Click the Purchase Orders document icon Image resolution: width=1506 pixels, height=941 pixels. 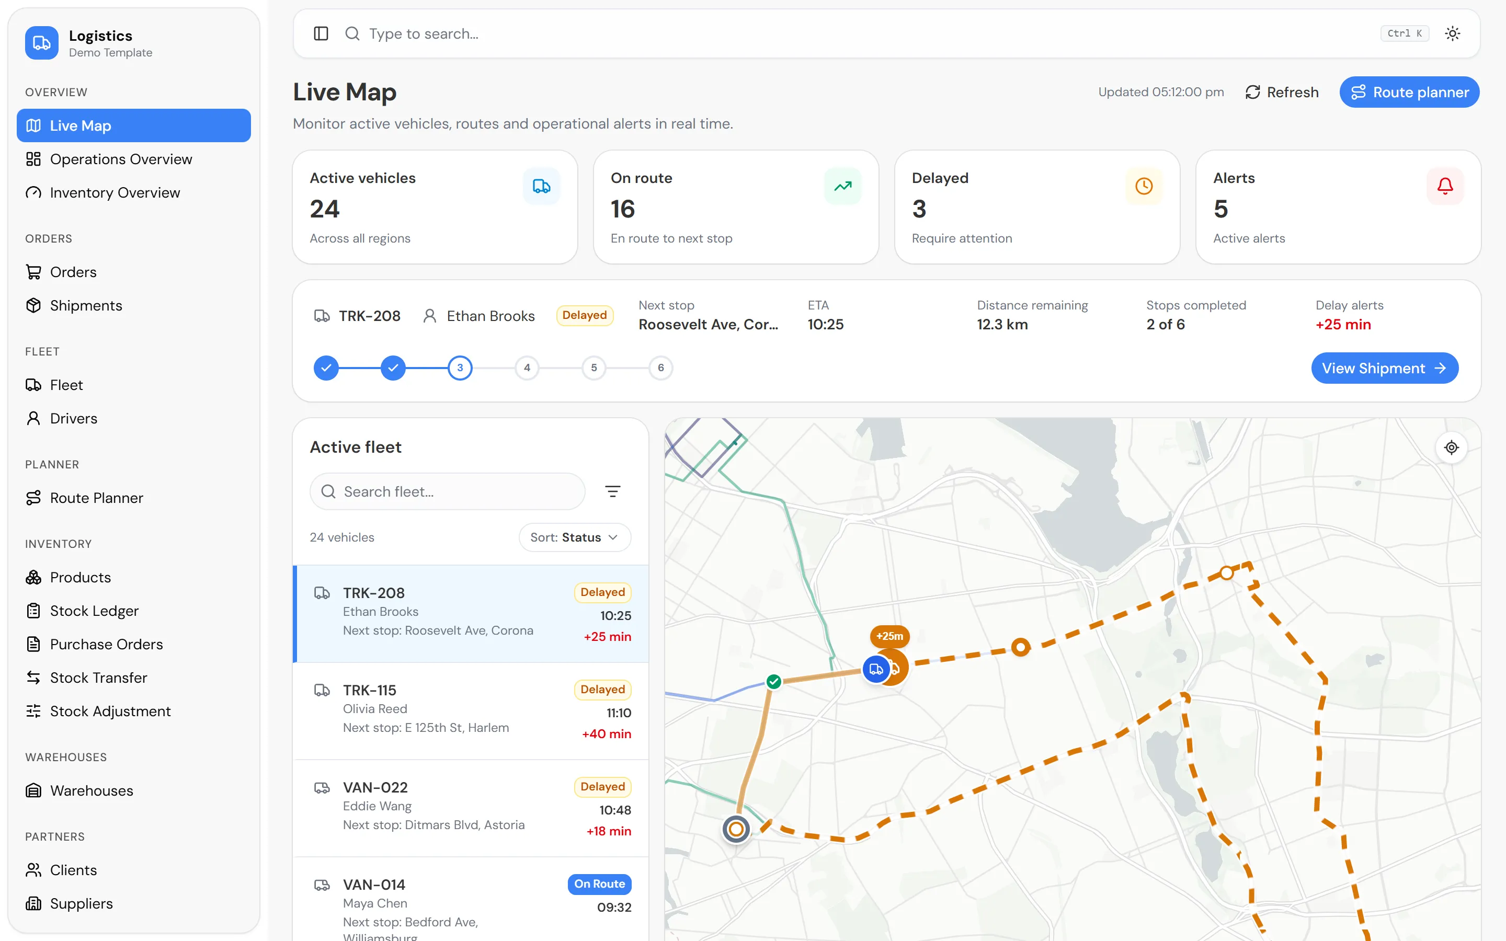[x=33, y=644]
